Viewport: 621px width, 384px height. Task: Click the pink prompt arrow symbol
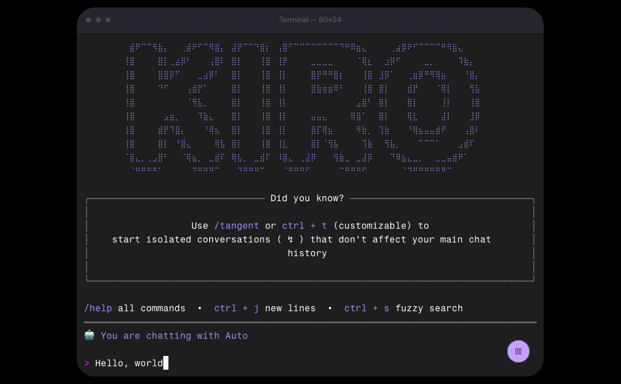click(87, 363)
